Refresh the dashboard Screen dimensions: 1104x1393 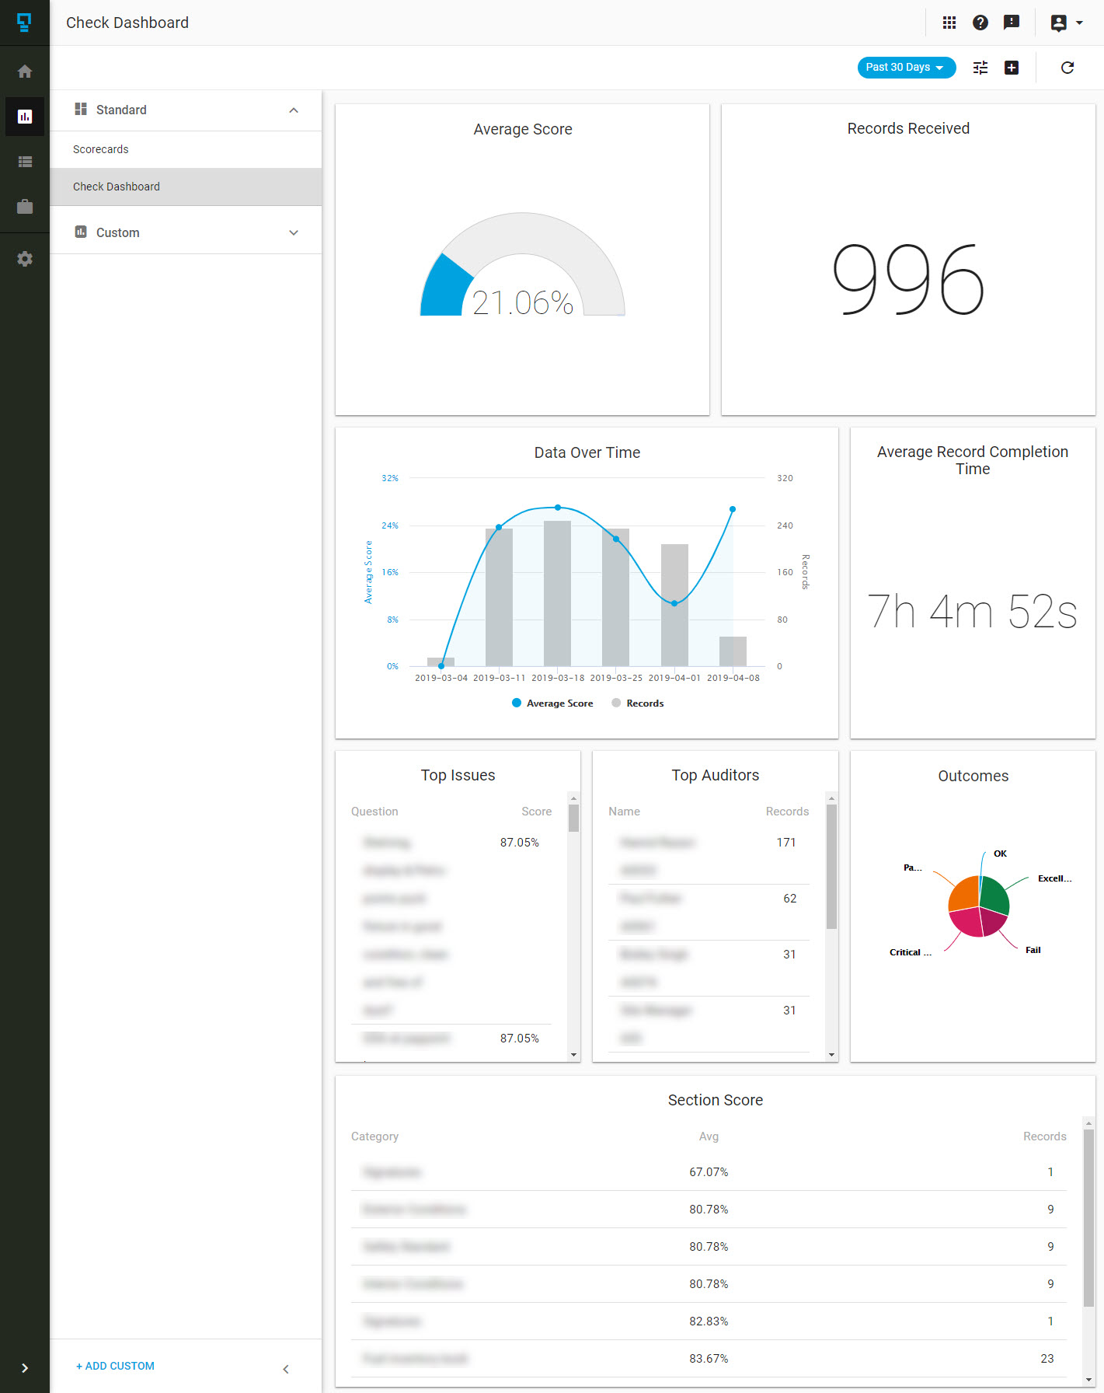(x=1067, y=68)
